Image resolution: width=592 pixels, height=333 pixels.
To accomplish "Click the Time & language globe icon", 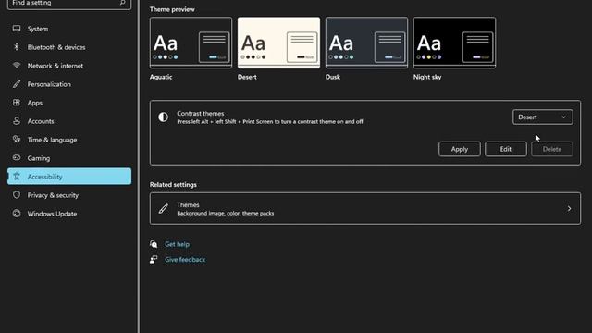I will (17, 140).
